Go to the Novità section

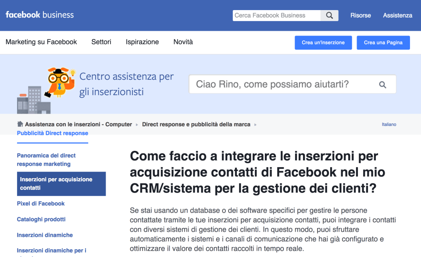click(x=183, y=42)
